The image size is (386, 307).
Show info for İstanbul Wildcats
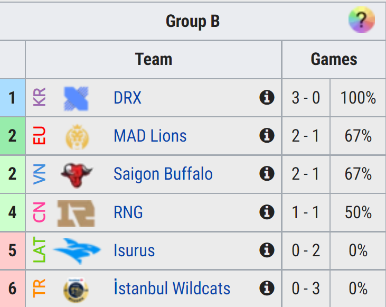(267, 288)
